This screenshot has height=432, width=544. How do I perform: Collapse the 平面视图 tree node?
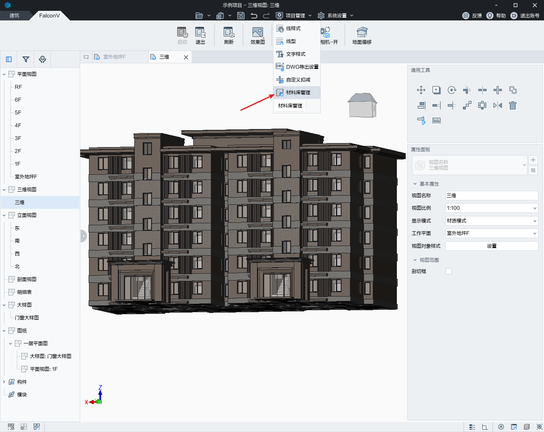pyautogui.click(x=4, y=74)
